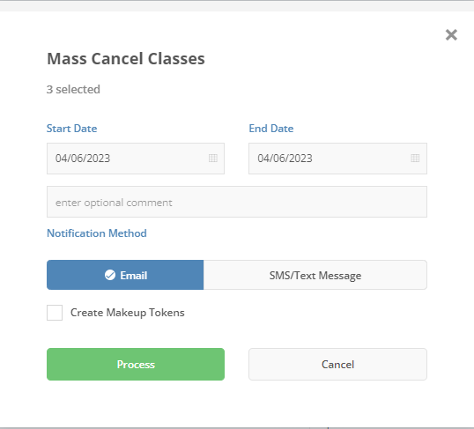
Task: Click the Create Makeup Tokens label text
Action: 127,313
